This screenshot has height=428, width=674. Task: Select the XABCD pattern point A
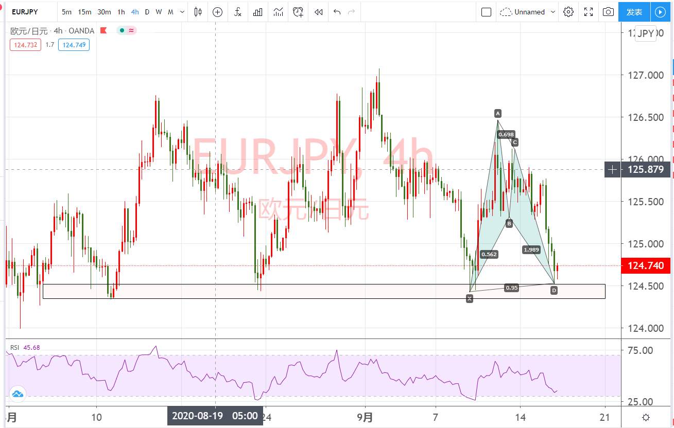point(497,113)
